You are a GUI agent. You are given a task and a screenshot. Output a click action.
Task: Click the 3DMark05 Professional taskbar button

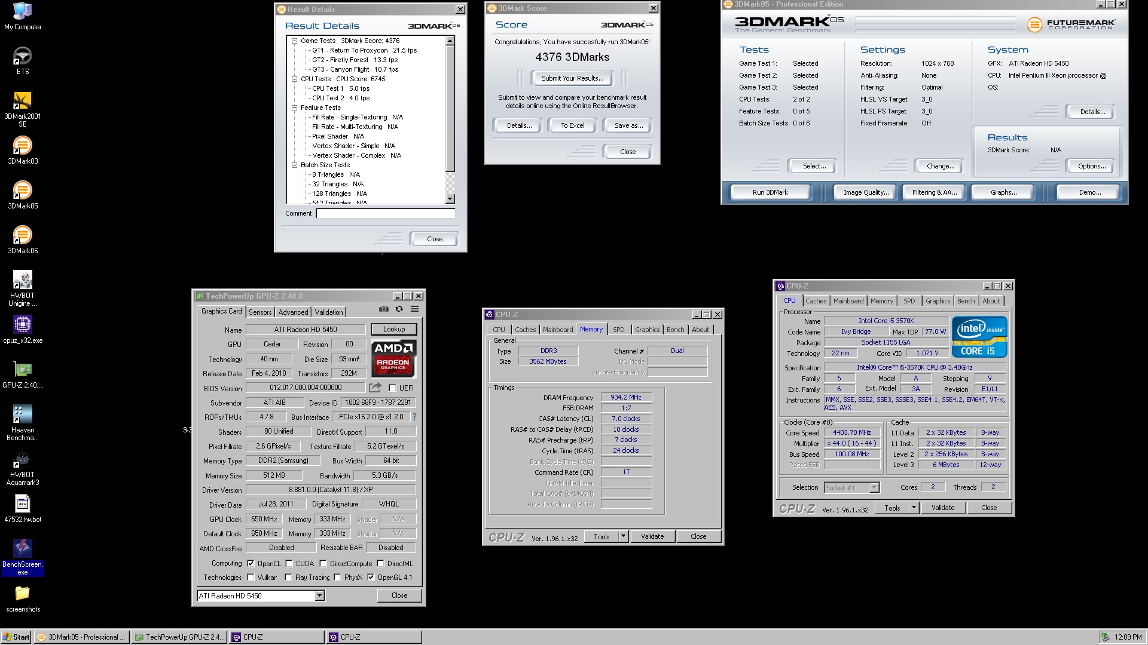click(81, 637)
